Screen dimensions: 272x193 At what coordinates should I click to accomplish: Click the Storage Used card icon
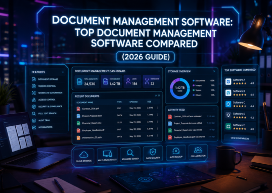pos(105,81)
